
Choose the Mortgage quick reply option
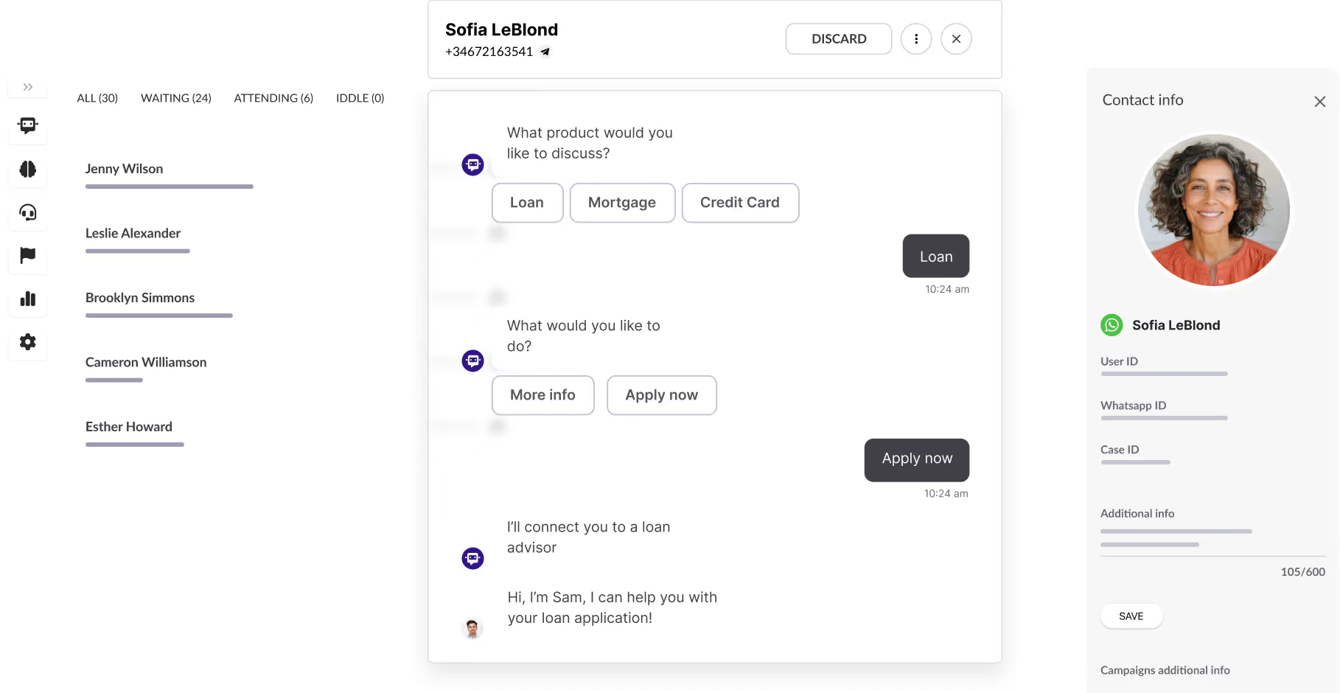[x=622, y=202]
